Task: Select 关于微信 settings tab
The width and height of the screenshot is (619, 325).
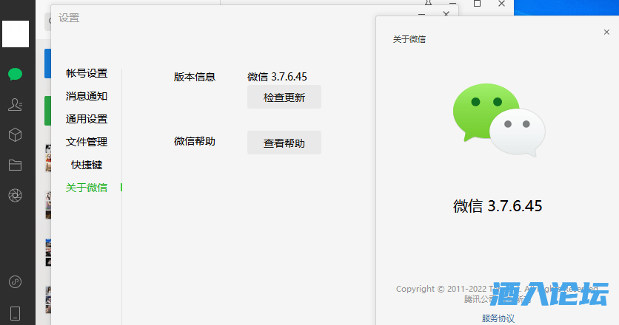Action: point(87,188)
